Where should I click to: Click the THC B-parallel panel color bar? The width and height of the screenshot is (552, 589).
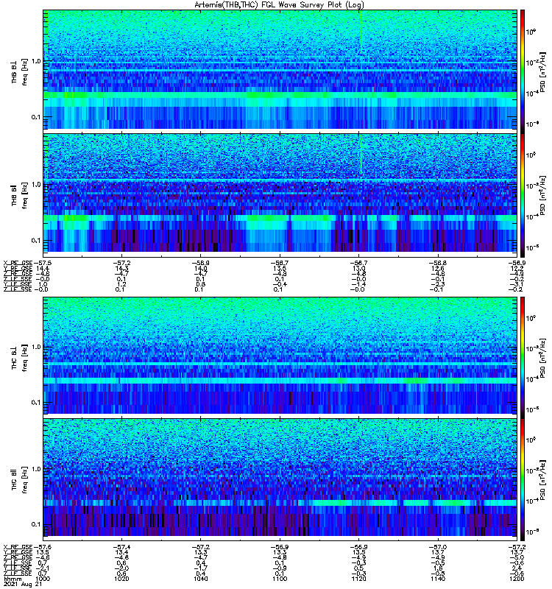click(523, 480)
